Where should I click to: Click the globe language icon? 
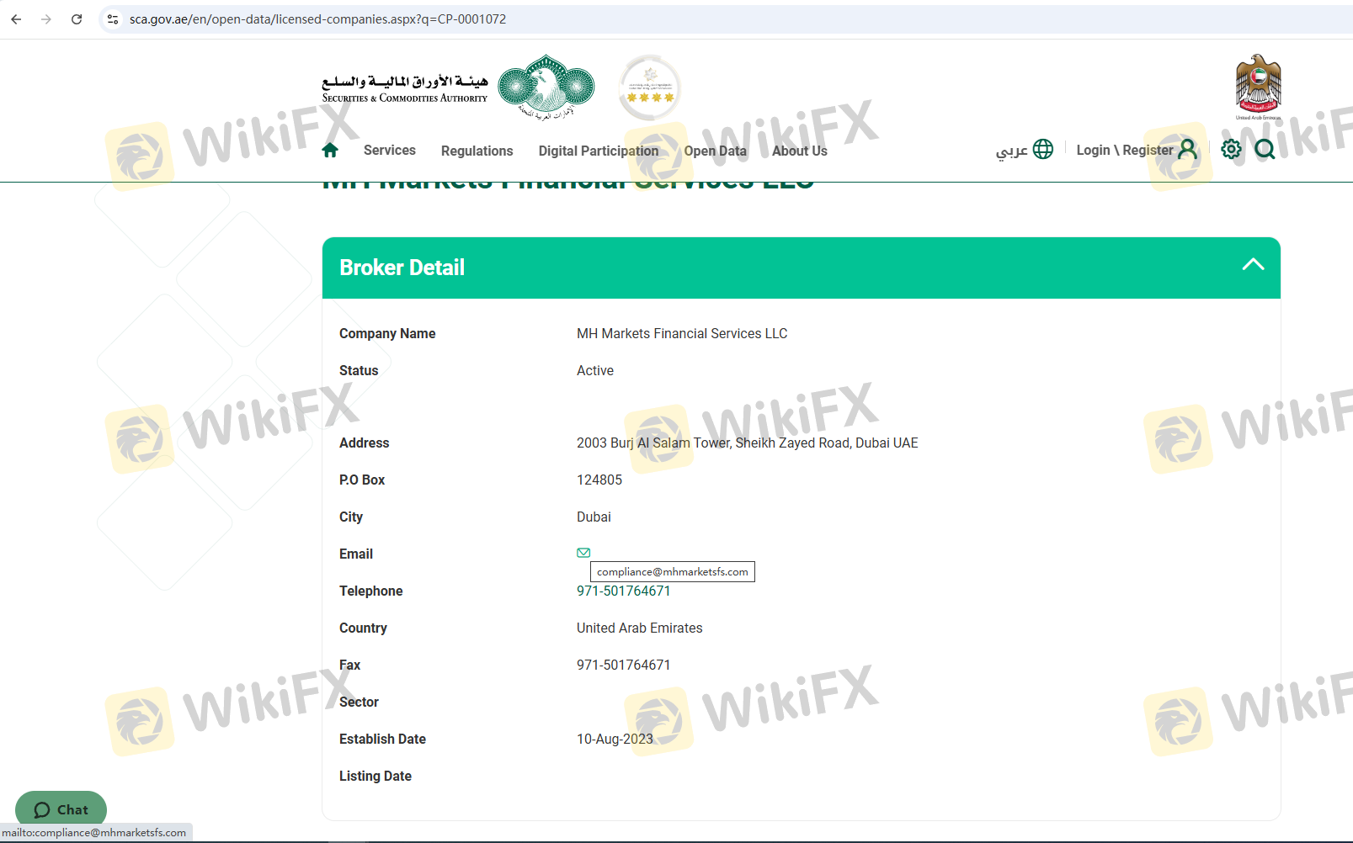1042,150
